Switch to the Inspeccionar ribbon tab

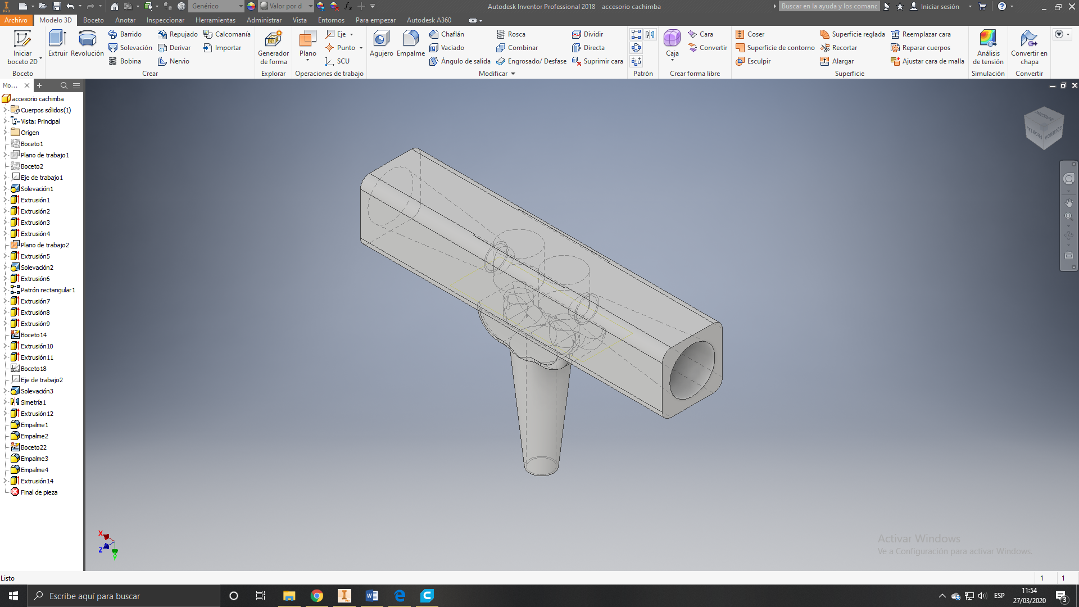(165, 20)
